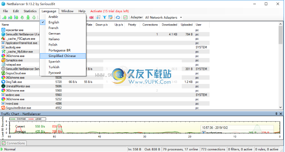The image size is (285, 152).
Task: Select Arabic from the Language menu
Action: (x=63, y=17)
